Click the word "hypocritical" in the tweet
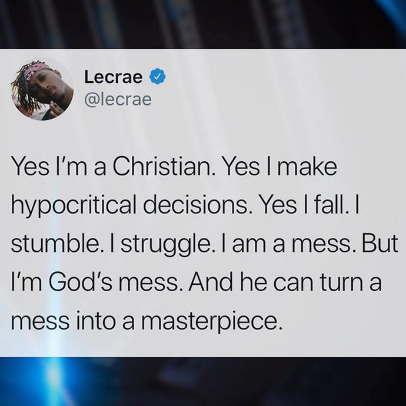 click(x=74, y=207)
